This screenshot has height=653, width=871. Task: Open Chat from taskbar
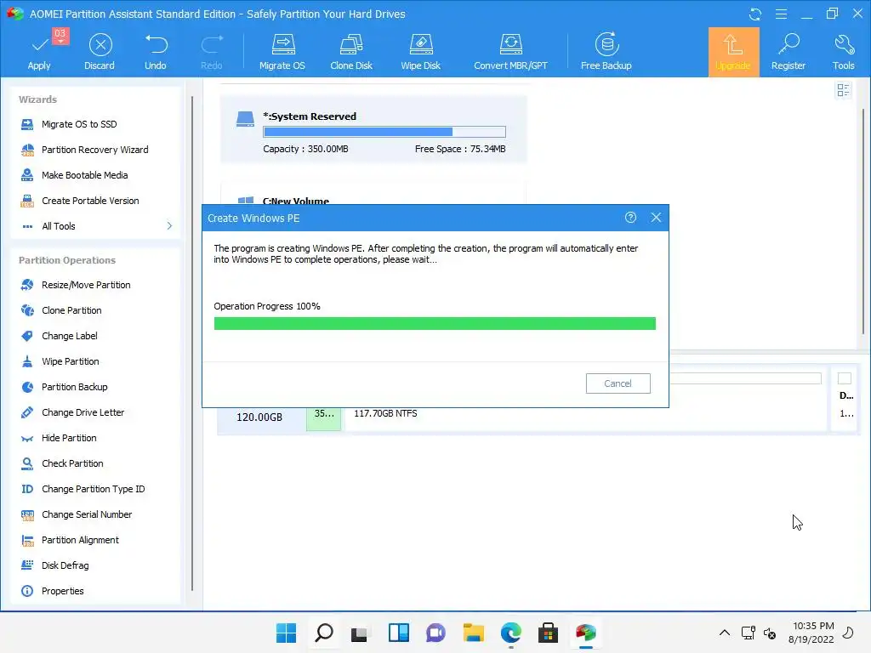pos(435,633)
